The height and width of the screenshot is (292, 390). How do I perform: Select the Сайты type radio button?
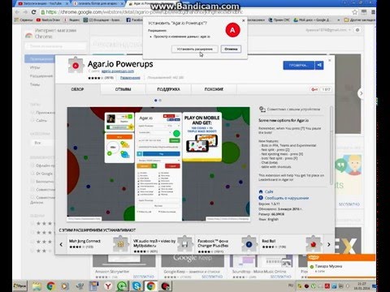tap(32, 121)
